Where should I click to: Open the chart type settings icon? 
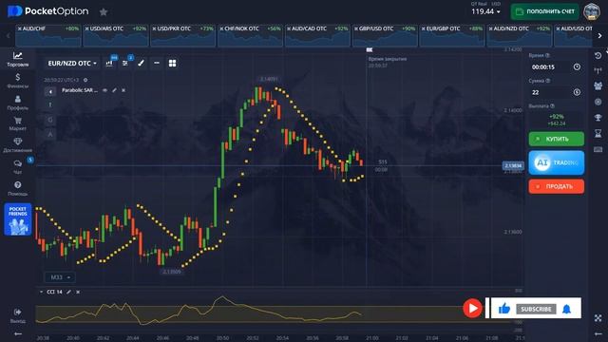[x=110, y=64]
